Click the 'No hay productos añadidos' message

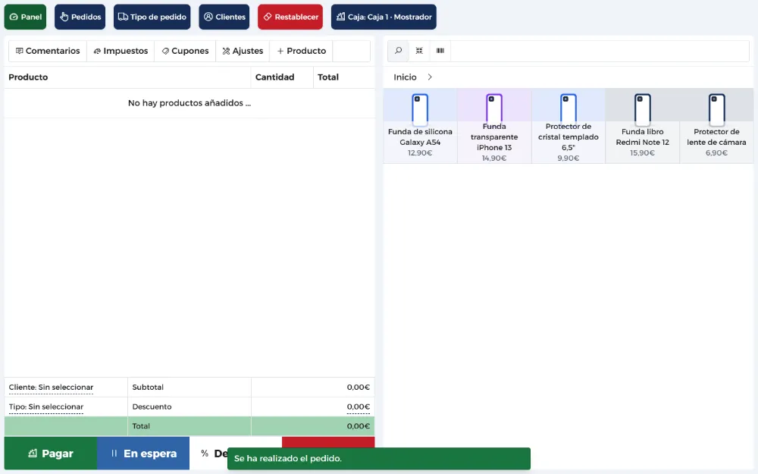(189, 103)
